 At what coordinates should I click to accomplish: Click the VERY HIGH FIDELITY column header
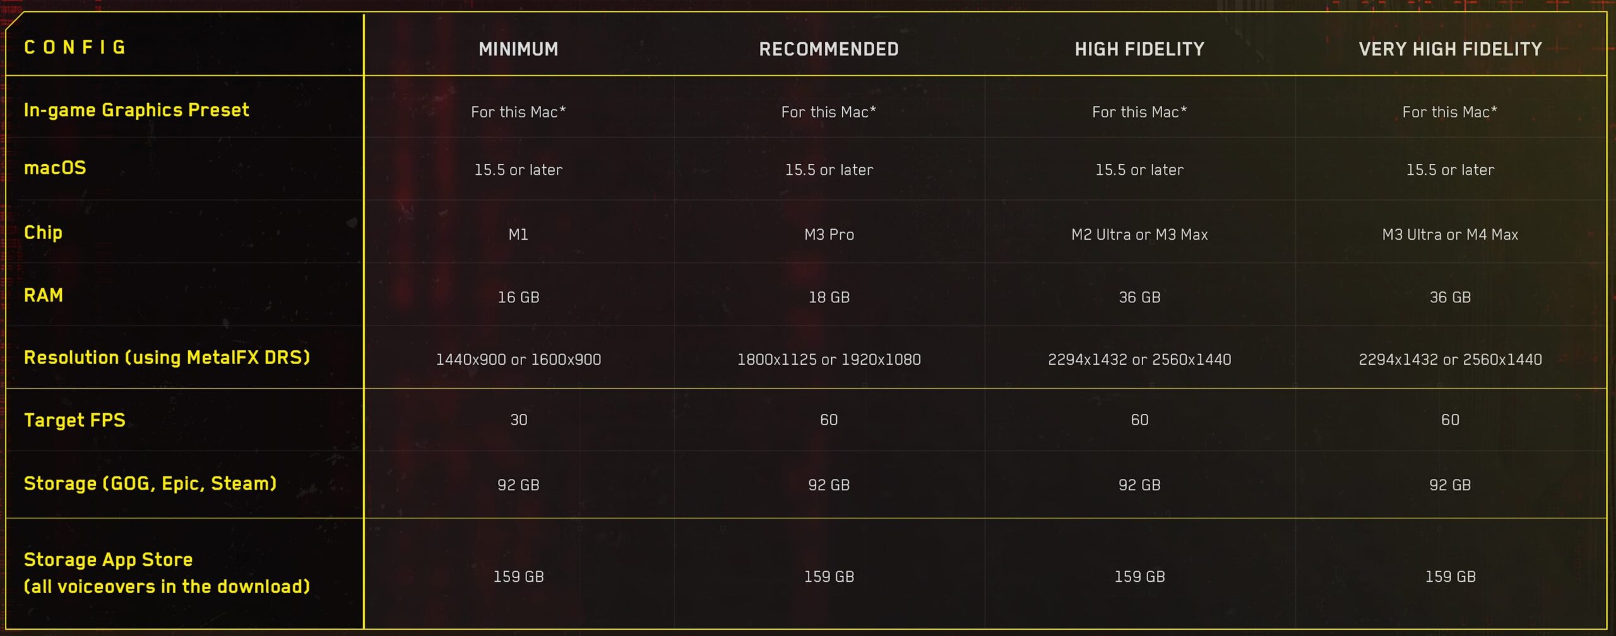coord(1450,49)
